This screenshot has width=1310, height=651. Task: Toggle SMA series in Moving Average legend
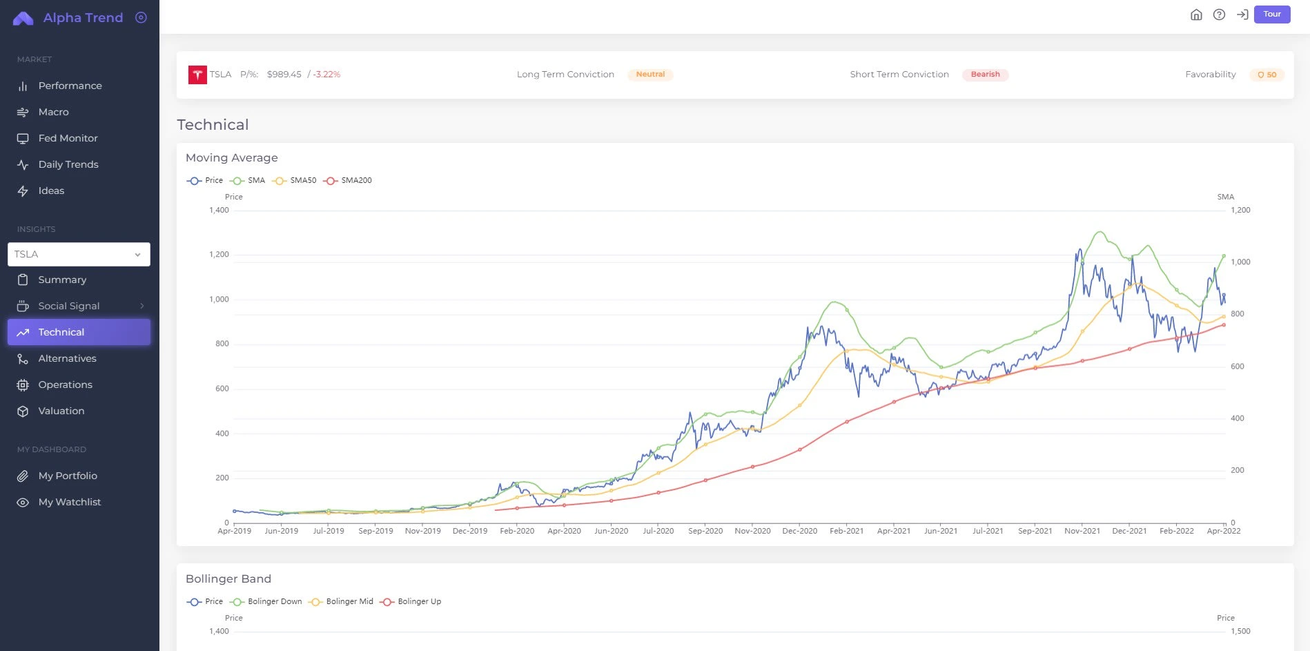[x=247, y=180]
